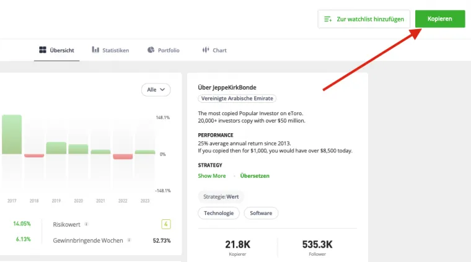Click the 14.05% value
This screenshot has height=262, width=471.
coord(22,224)
